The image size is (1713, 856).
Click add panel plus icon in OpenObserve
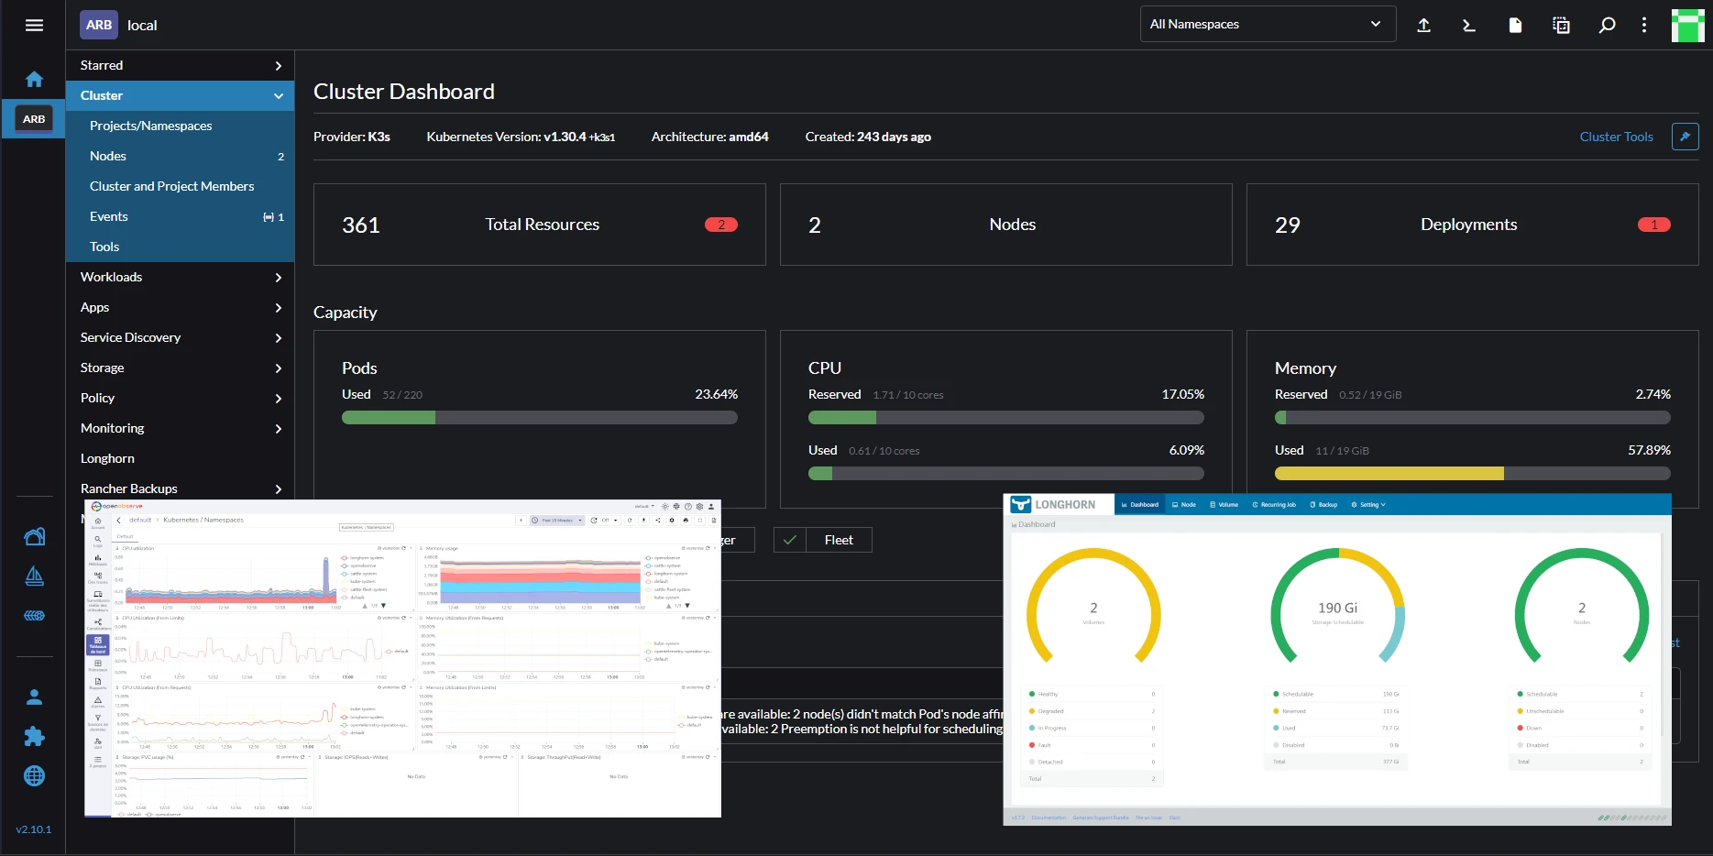pos(522,520)
